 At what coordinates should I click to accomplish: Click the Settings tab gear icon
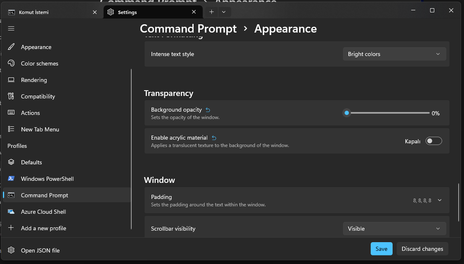click(x=111, y=12)
